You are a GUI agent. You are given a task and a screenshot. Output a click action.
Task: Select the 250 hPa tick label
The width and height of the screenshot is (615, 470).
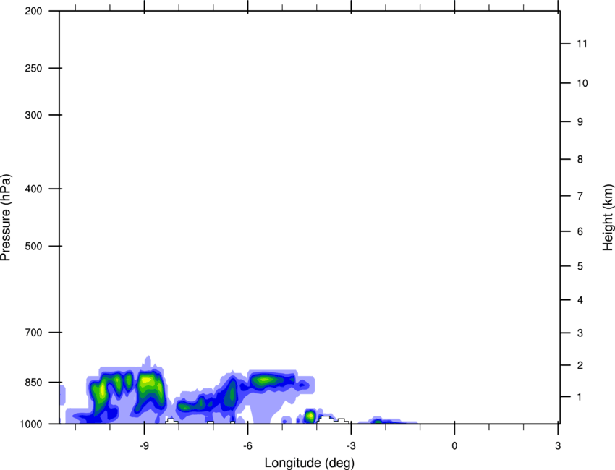tap(33, 69)
